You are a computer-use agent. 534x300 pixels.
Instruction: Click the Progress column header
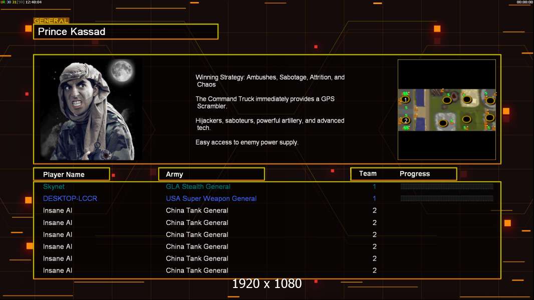coord(414,173)
